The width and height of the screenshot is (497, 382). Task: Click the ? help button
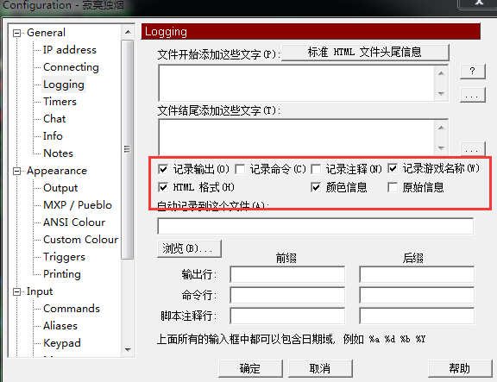click(x=472, y=71)
